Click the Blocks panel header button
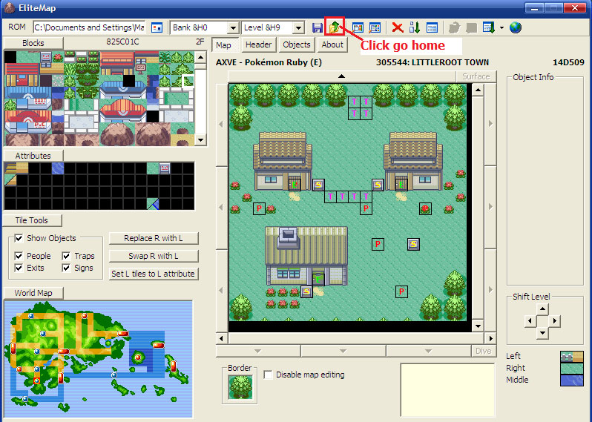Viewport: 592px width, 422px height. (x=33, y=43)
